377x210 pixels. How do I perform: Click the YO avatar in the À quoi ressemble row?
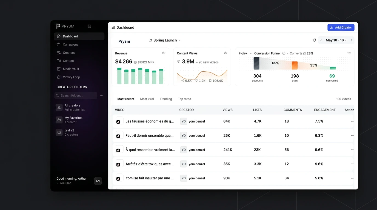[184, 150]
